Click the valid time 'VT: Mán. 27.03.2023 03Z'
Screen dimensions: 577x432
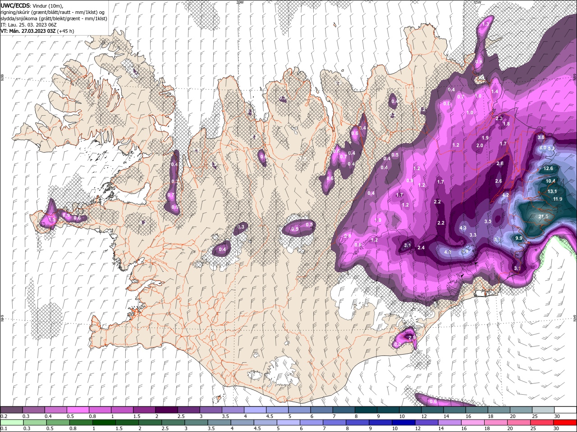pos(28,31)
